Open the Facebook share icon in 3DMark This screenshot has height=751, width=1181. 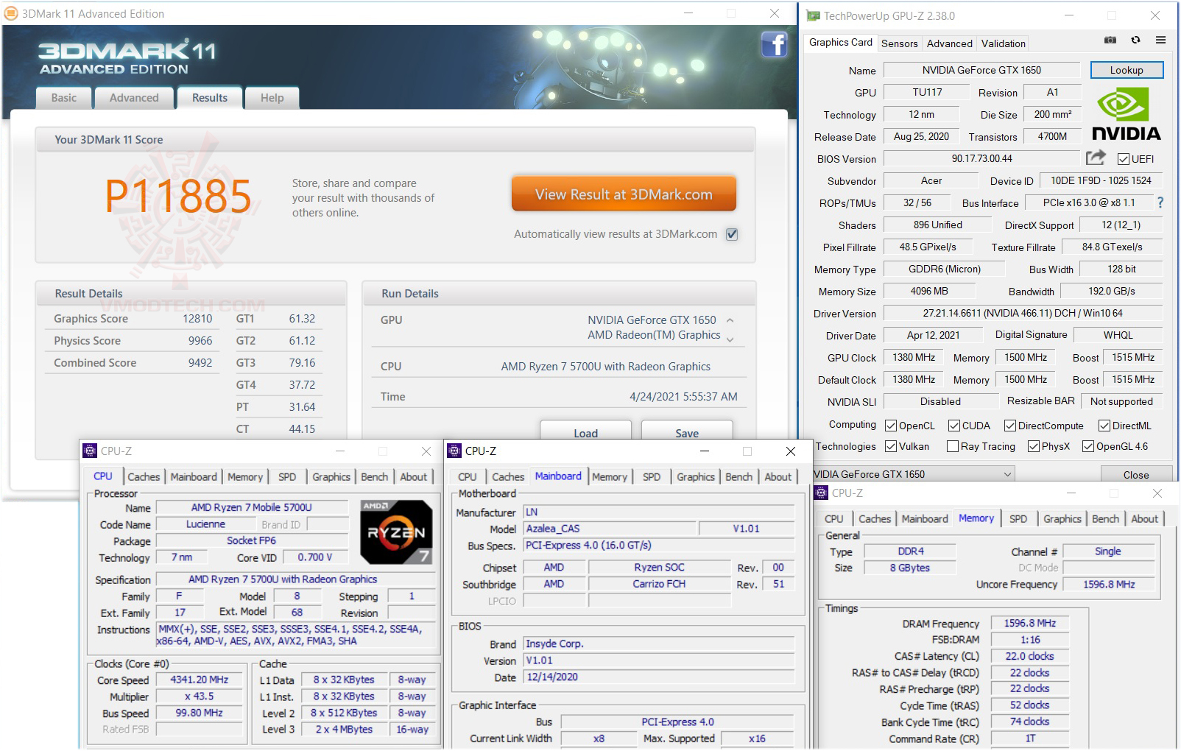click(774, 45)
